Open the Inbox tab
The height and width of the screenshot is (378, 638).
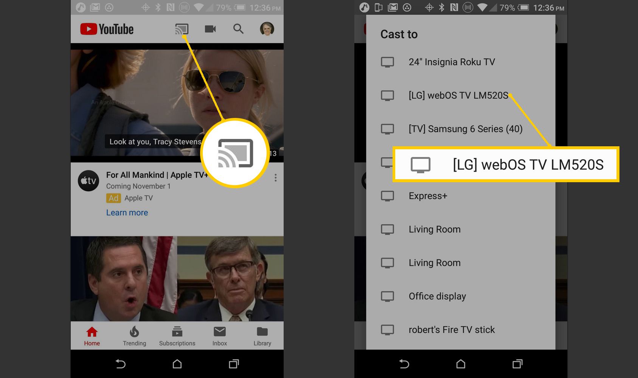(x=220, y=336)
